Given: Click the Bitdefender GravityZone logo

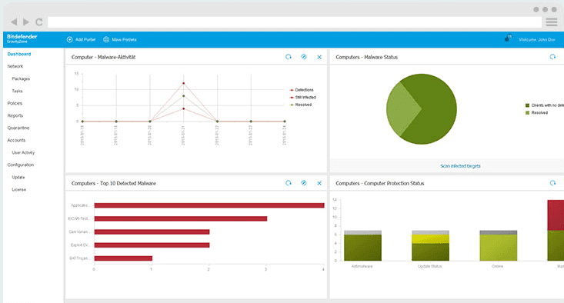Looking at the screenshot, I should 22,38.
